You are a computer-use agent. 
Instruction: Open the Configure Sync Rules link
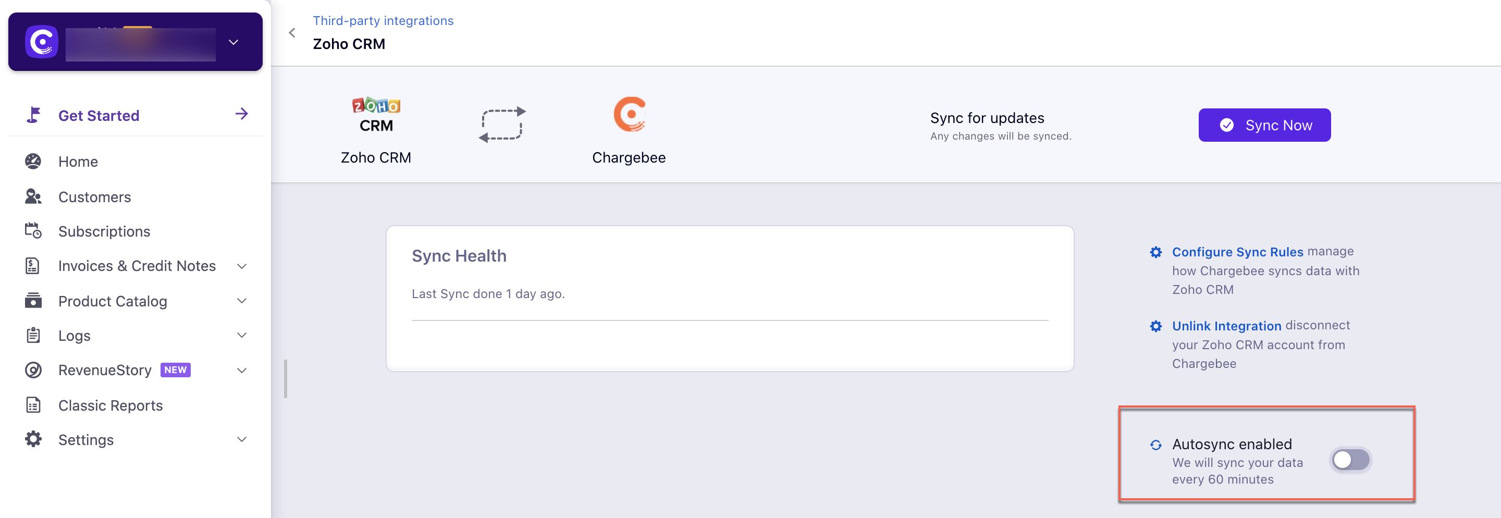pyautogui.click(x=1237, y=252)
